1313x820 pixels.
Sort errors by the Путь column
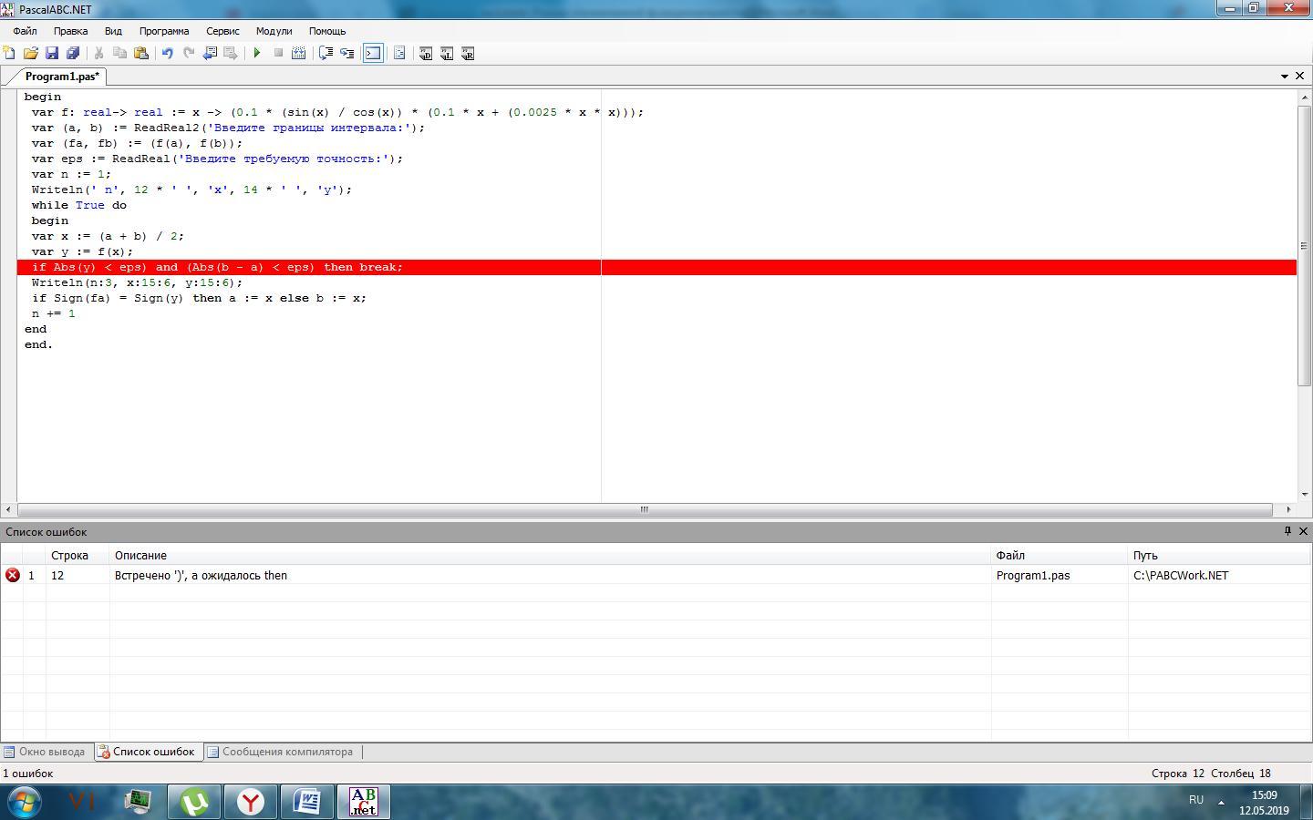(1220, 555)
